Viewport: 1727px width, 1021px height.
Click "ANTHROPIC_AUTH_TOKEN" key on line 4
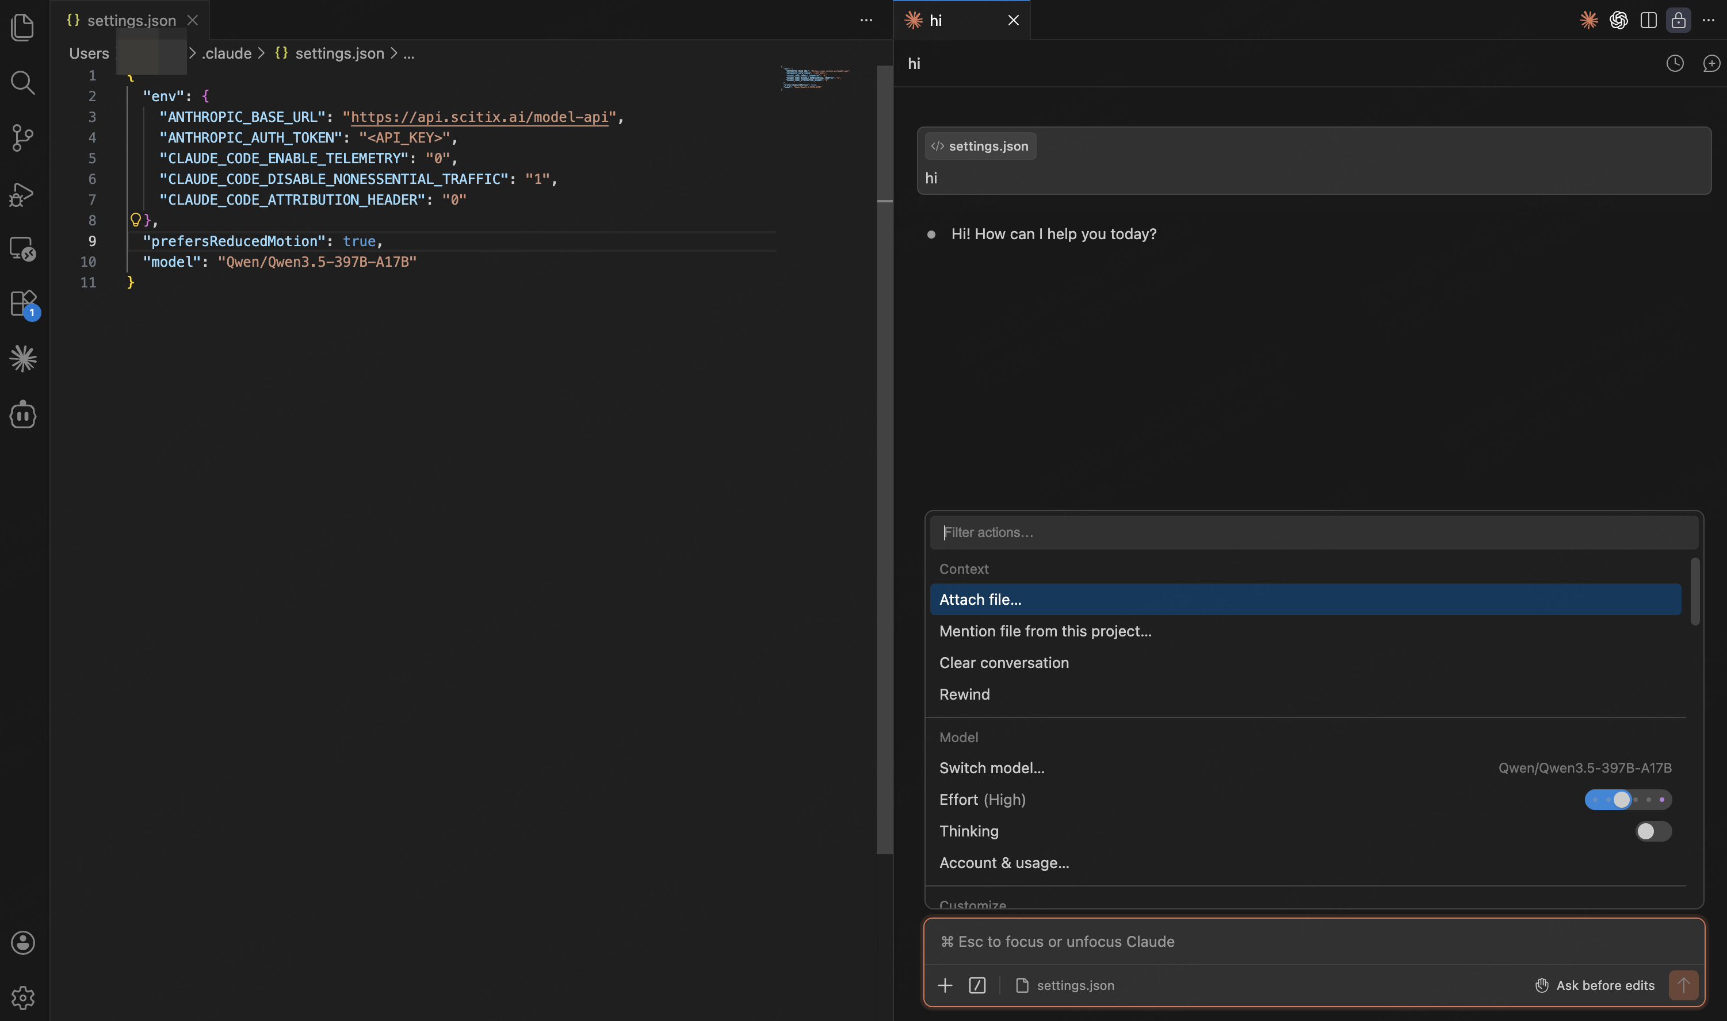coord(251,137)
